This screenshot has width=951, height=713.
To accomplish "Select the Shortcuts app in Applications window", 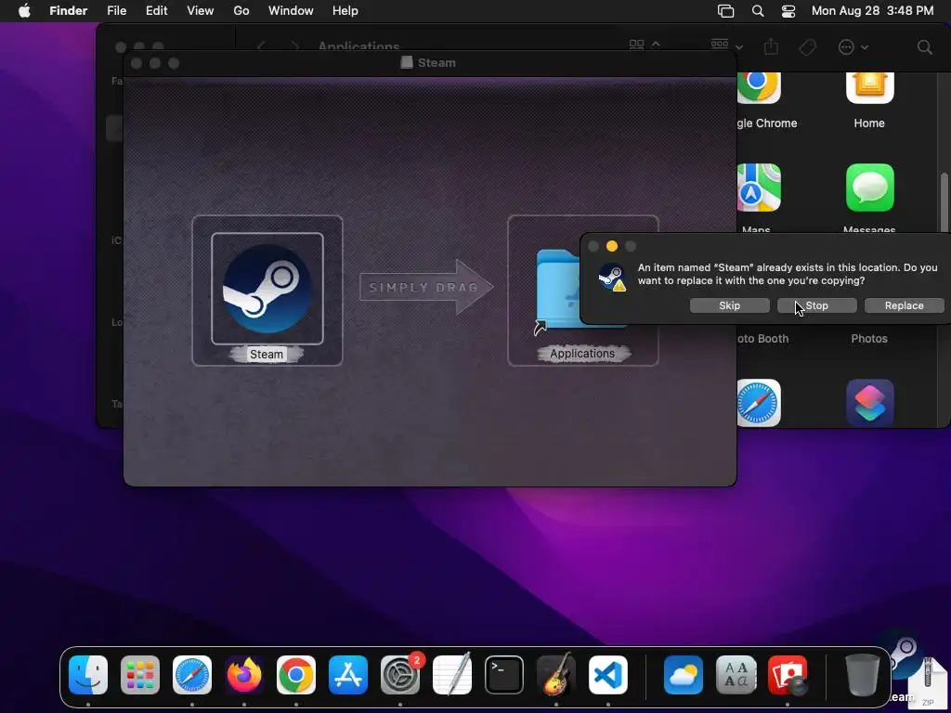I will point(869,403).
